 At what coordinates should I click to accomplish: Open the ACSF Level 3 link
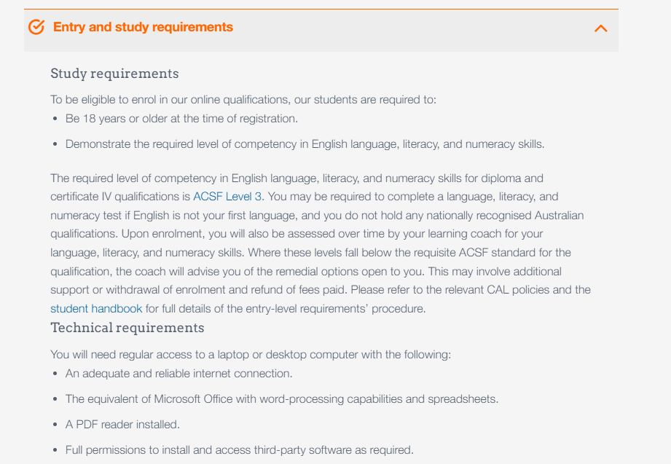tap(227, 197)
